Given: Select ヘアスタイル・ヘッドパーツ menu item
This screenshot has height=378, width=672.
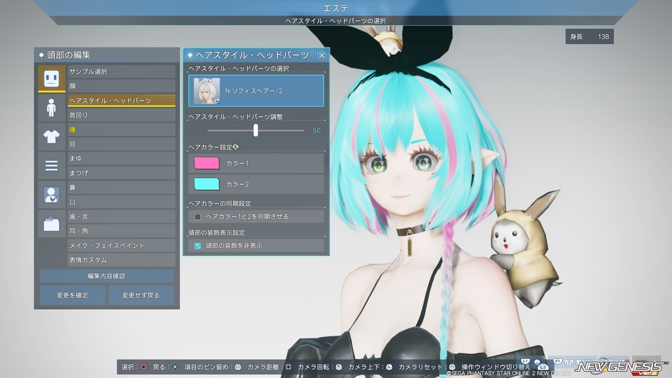Looking at the screenshot, I should (x=122, y=101).
